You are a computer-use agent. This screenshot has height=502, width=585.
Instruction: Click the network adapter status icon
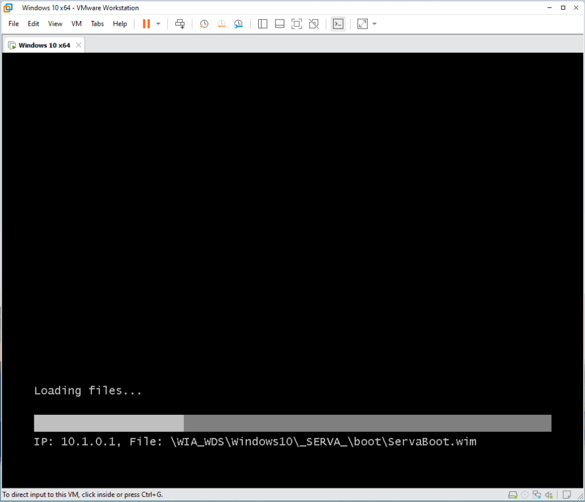pos(536,495)
